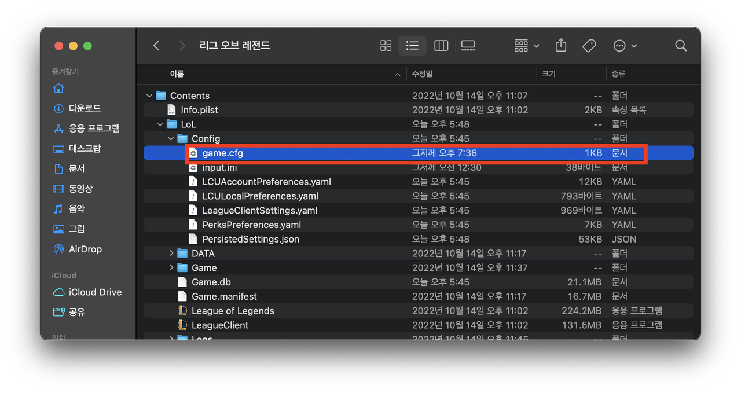Switch to list view
The width and height of the screenshot is (741, 393).
pyautogui.click(x=412, y=46)
